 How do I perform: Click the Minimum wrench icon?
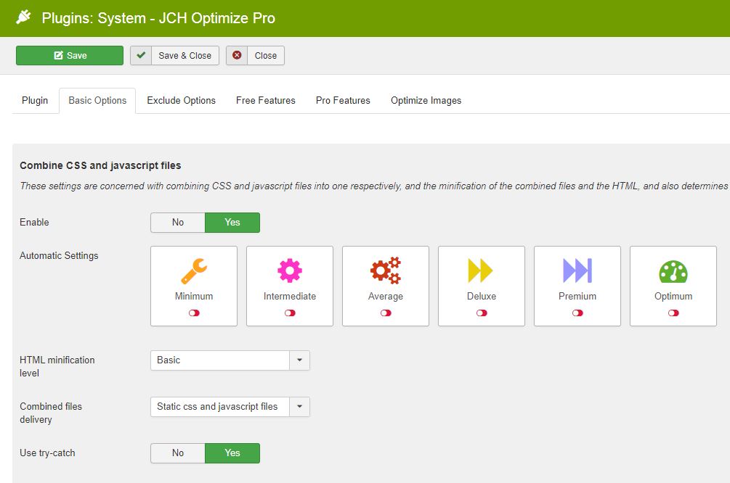(194, 271)
